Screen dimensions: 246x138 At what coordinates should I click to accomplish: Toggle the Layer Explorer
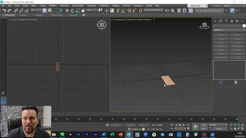click(184, 11)
